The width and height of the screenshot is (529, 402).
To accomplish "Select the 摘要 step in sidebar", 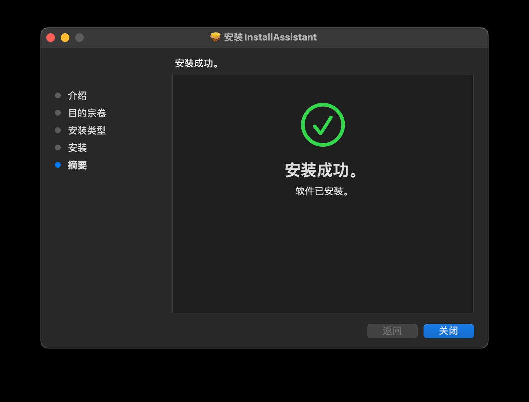I will point(77,165).
